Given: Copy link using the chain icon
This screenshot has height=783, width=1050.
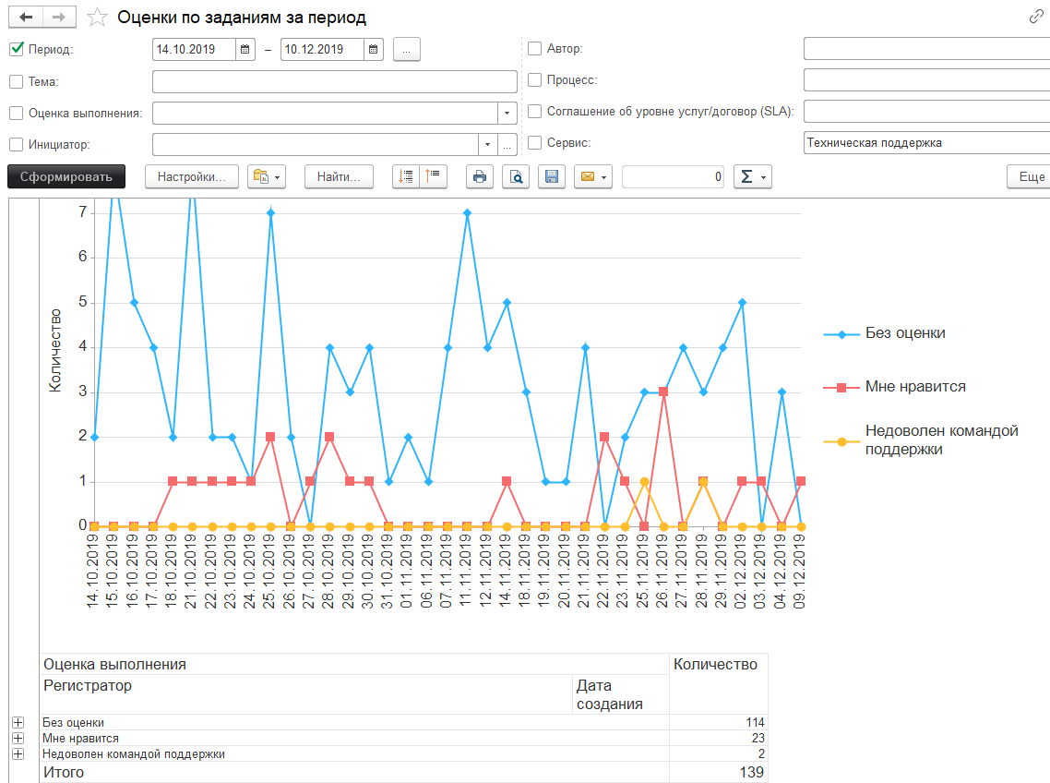Looking at the screenshot, I should (x=1036, y=18).
